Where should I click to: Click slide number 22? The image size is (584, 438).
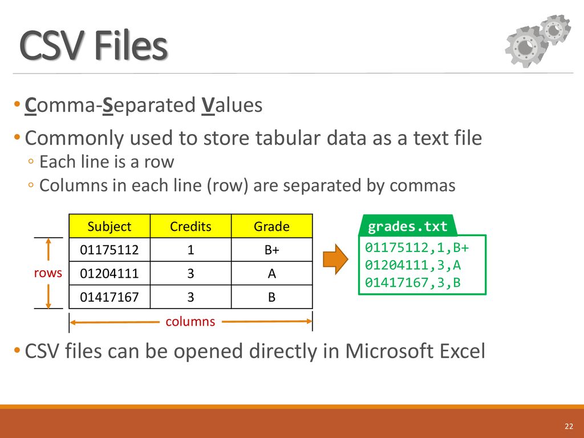569,426
